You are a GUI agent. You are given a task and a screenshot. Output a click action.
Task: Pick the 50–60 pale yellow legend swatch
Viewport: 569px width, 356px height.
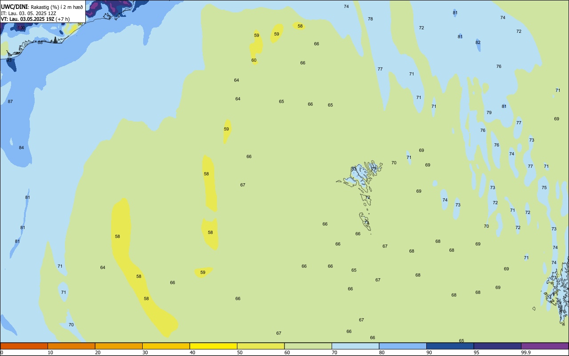(260, 346)
